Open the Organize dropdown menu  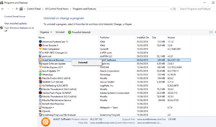(x=46, y=32)
